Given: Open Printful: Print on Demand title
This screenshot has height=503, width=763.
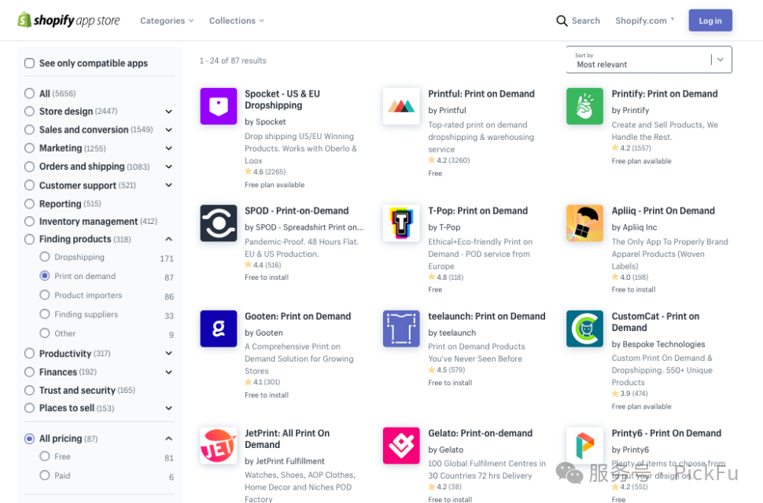Looking at the screenshot, I should [481, 94].
